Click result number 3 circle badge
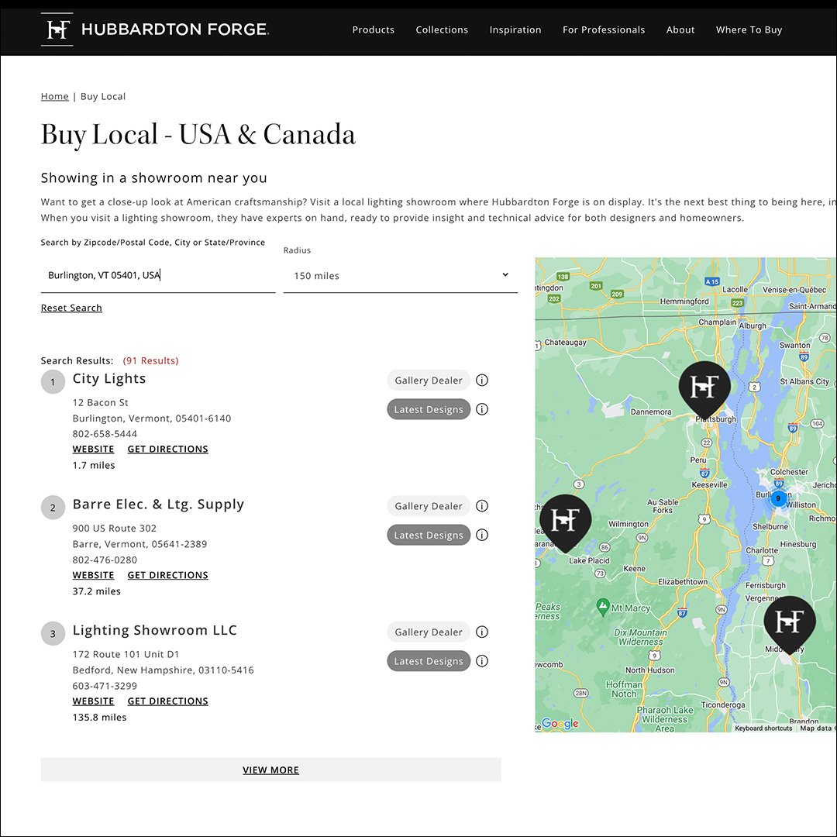 [53, 634]
